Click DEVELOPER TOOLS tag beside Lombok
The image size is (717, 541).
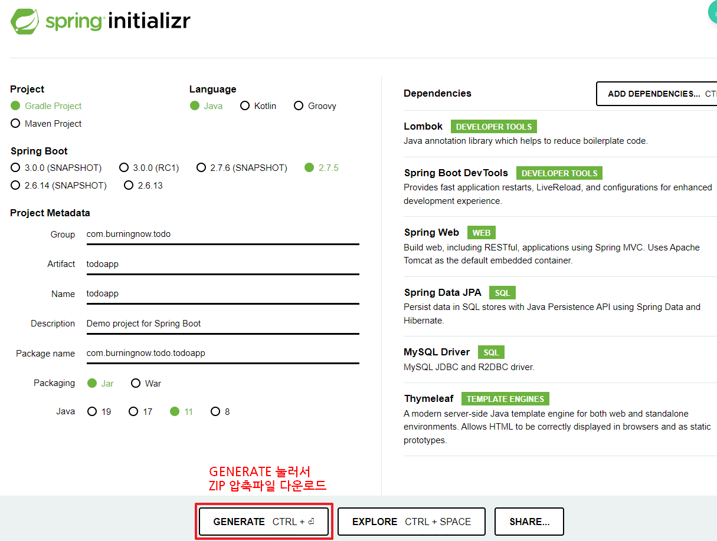pos(494,127)
